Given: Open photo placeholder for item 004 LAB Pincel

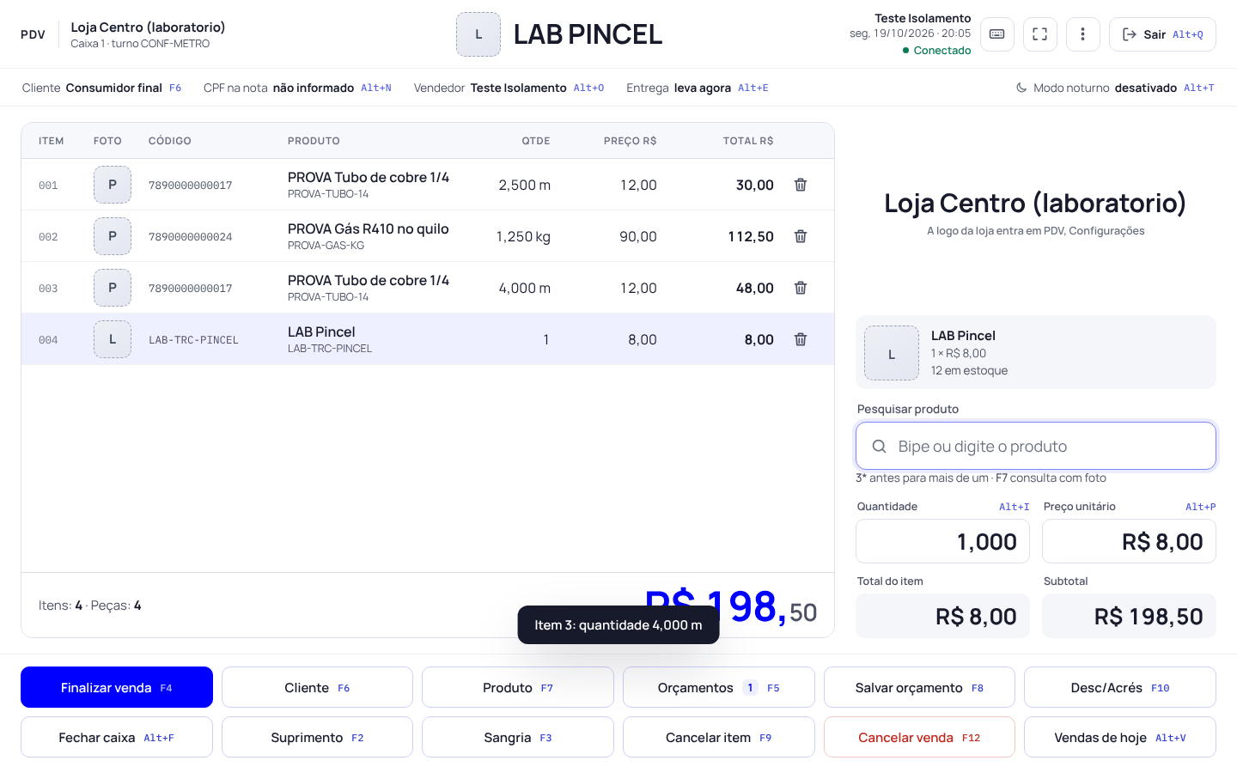Looking at the screenshot, I should pyautogui.click(x=113, y=339).
